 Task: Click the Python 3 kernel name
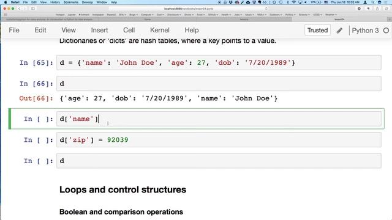pyautogui.click(x=365, y=31)
